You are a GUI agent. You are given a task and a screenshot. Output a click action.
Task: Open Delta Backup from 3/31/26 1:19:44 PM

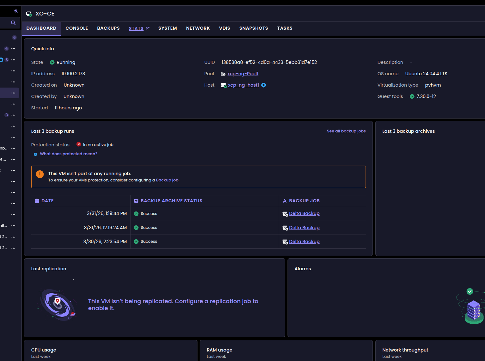[x=304, y=213]
